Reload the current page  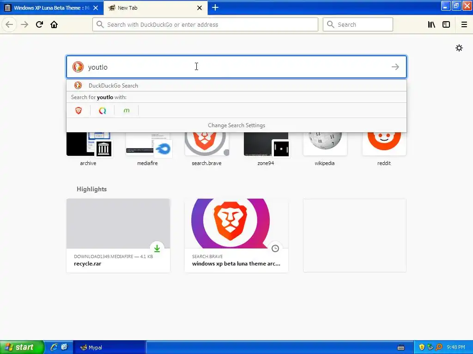(39, 24)
